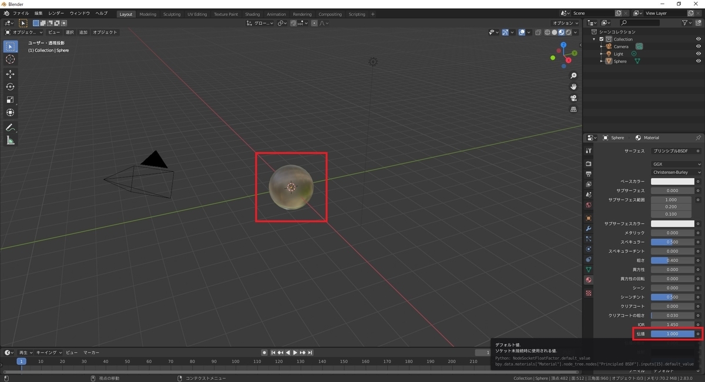Select the Scale tool
The height and width of the screenshot is (382, 705).
[10, 99]
